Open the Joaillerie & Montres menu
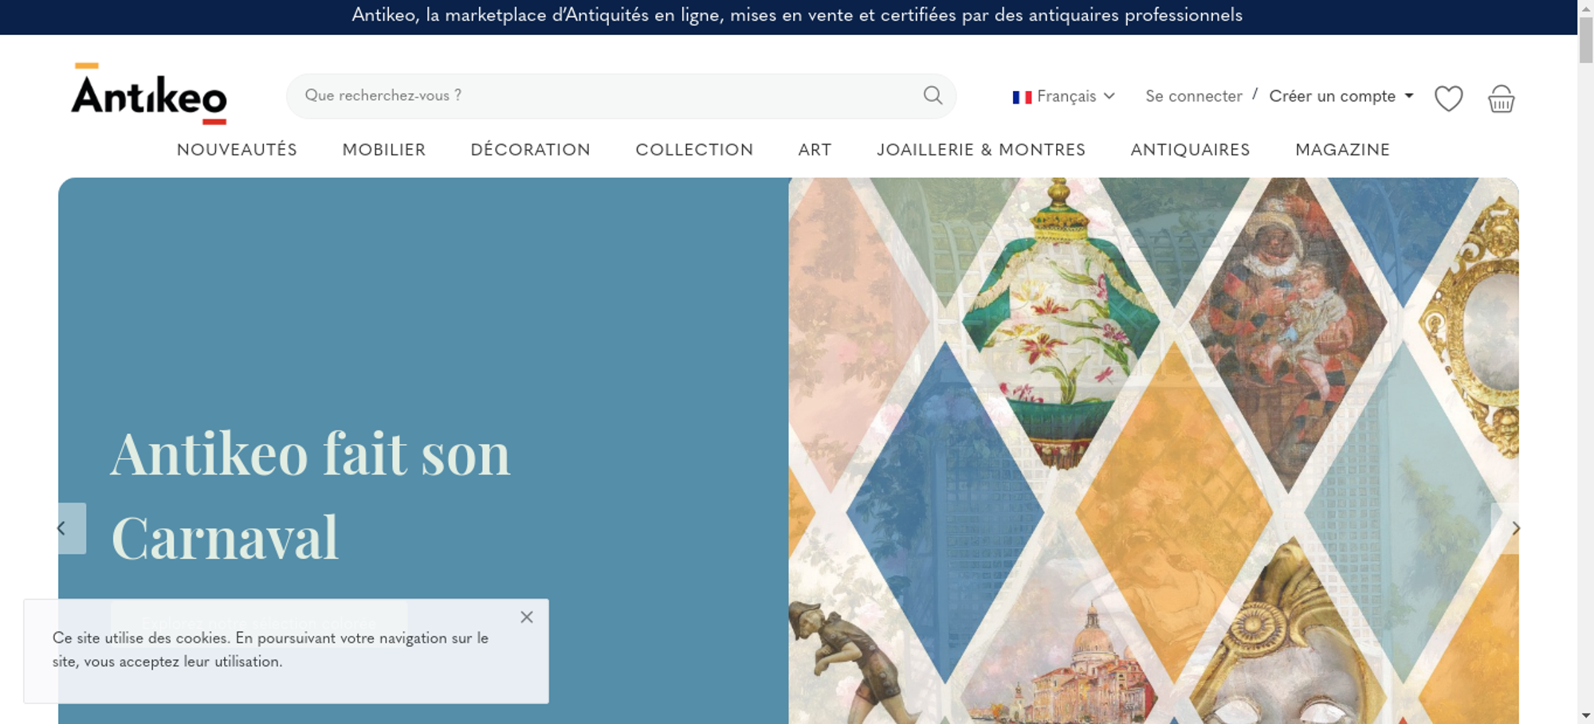The image size is (1594, 724). click(981, 150)
